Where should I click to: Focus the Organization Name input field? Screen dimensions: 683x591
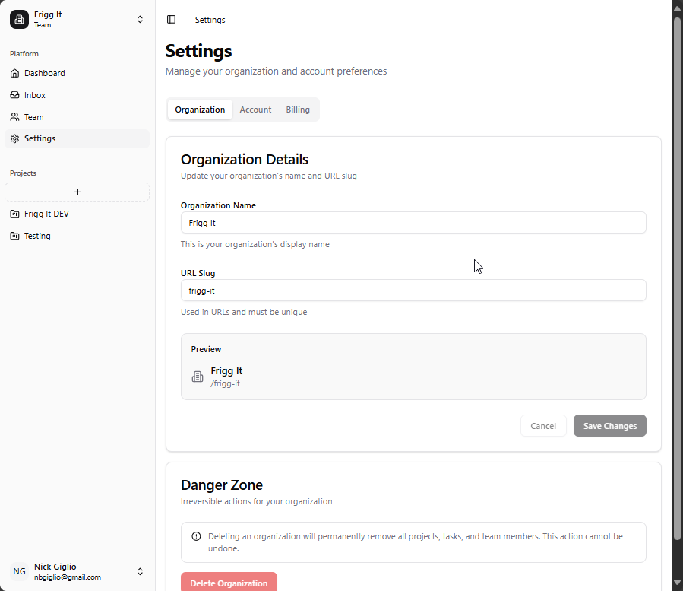413,223
